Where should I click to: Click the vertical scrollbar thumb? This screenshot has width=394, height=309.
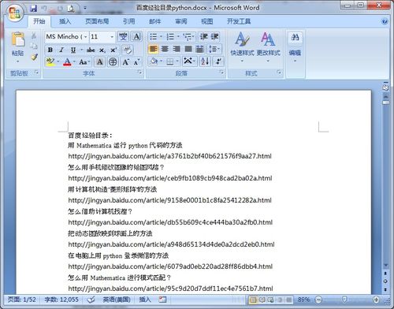pos(385,103)
